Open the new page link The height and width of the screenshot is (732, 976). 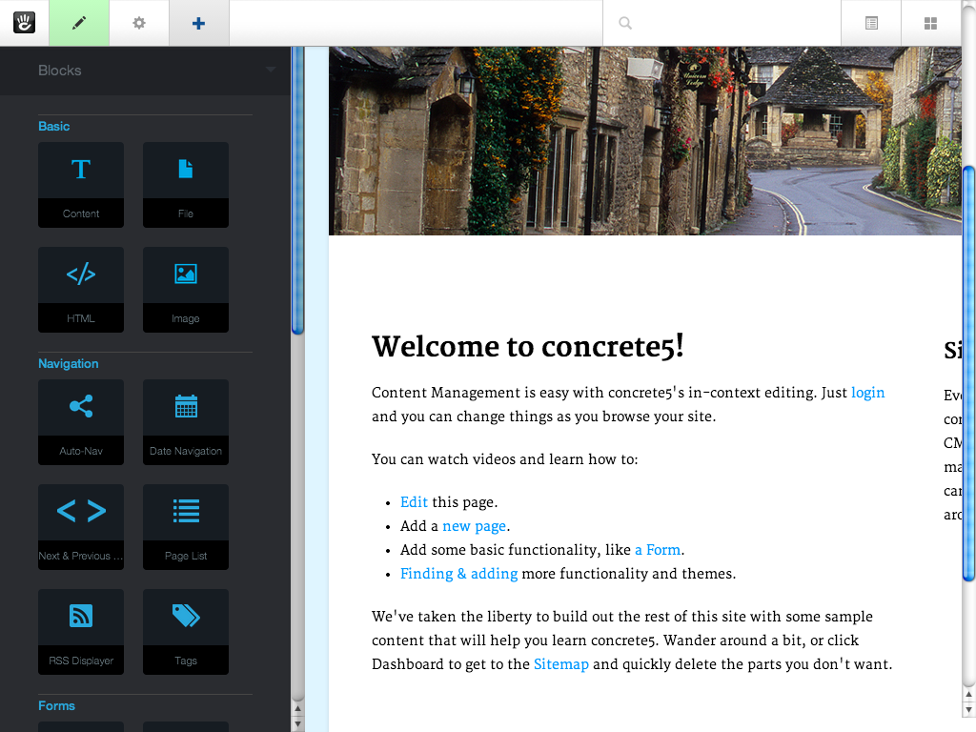[475, 526]
